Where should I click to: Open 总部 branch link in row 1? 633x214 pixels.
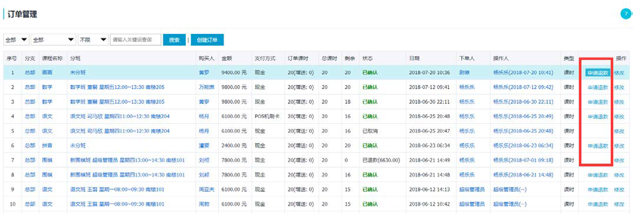click(x=30, y=73)
